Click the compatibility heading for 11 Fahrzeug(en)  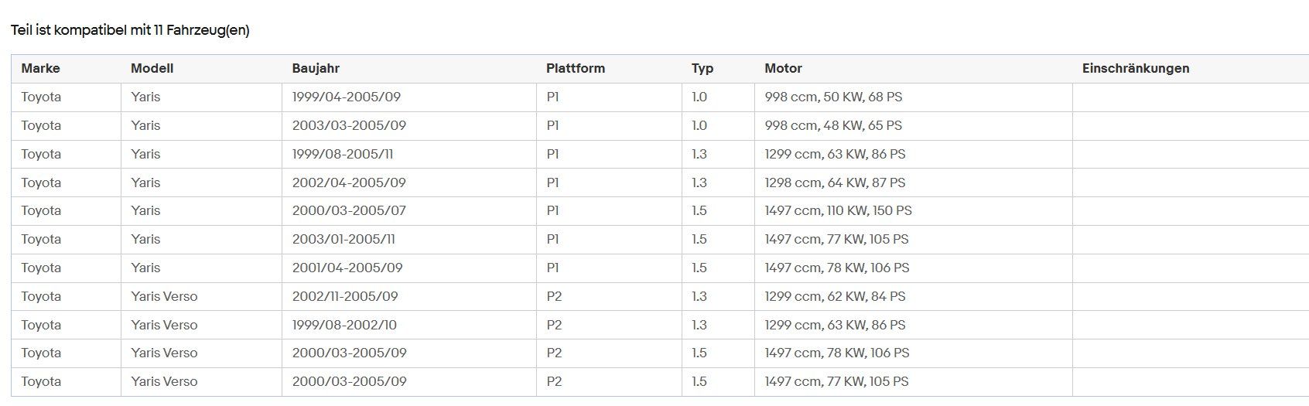[130, 30]
